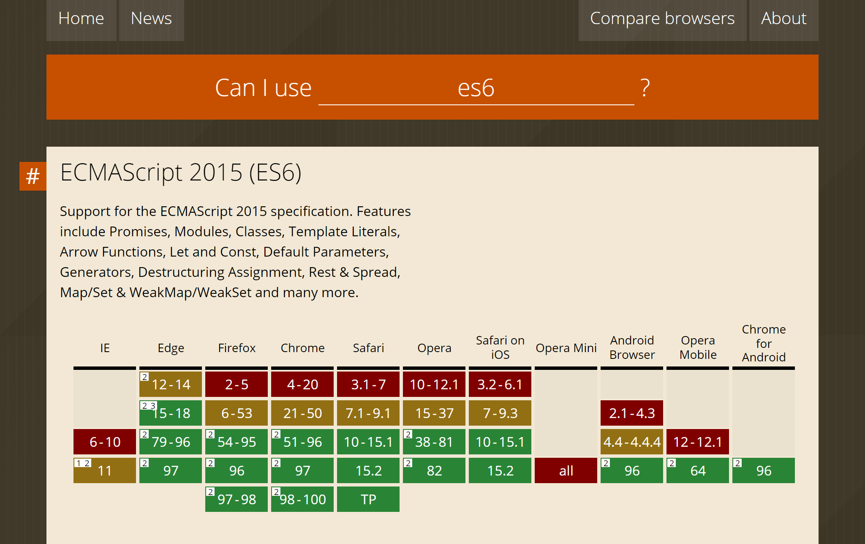Click Firefox 97-98 future versions cell

[x=237, y=499]
